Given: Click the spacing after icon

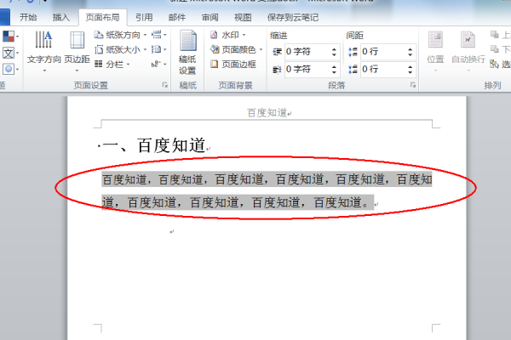Looking at the screenshot, I should (x=353, y=70).
